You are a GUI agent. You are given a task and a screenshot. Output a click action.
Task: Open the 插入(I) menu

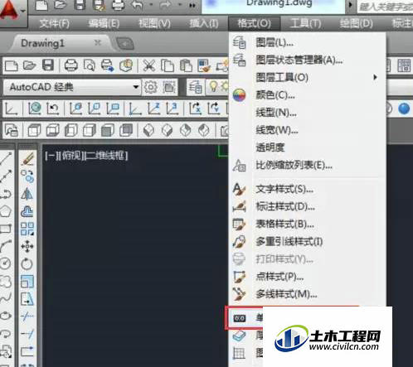204,23
